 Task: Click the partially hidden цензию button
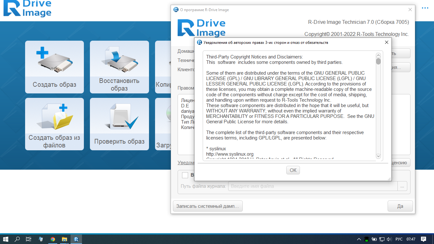(x=401, y=163)
